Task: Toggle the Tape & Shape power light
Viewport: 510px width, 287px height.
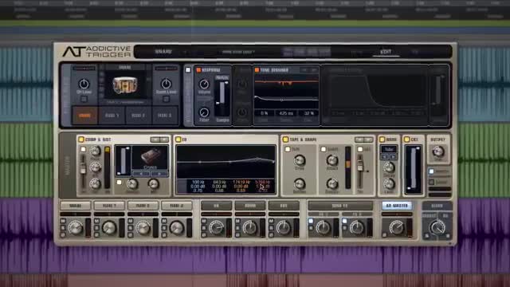Action: coord(285,140)
